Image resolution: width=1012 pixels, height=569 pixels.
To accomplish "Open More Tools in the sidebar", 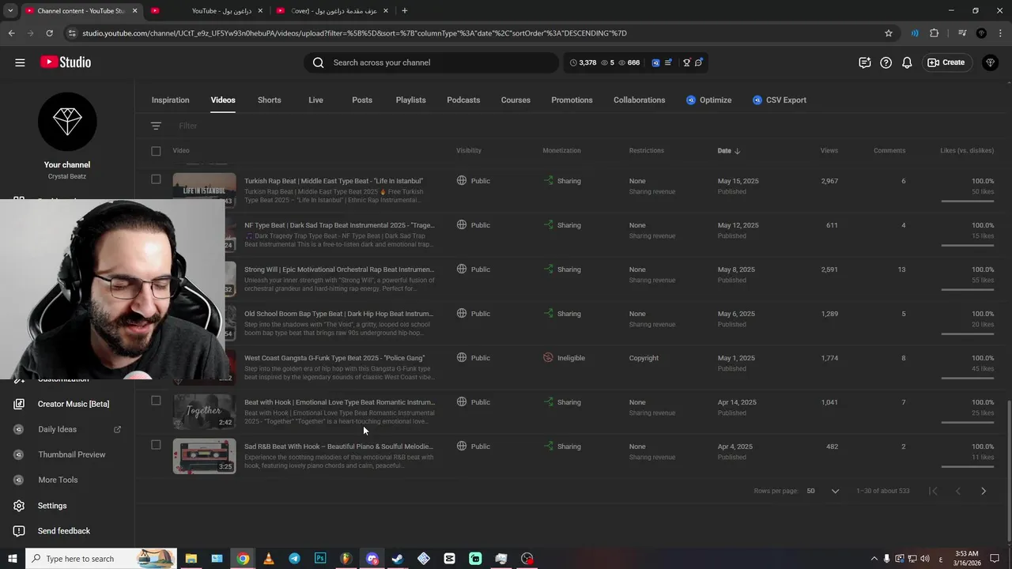I will [x=58, y=480].
